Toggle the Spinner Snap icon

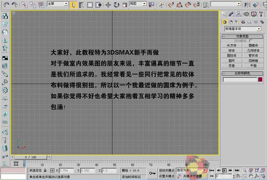click(x=196, y=5)
